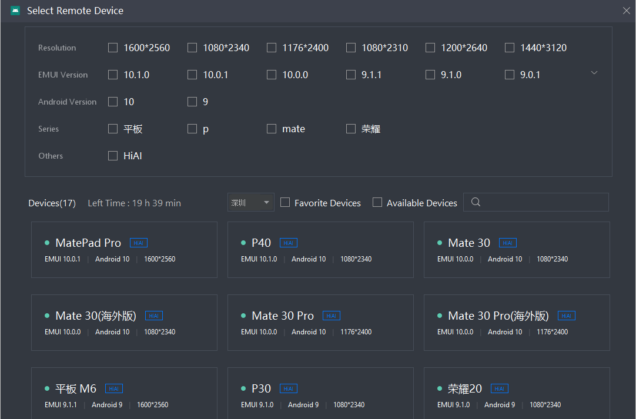The image size is (636, 419).
Task: Click the HiAI badge on MatePad Pro card
Action: point(138,242)
